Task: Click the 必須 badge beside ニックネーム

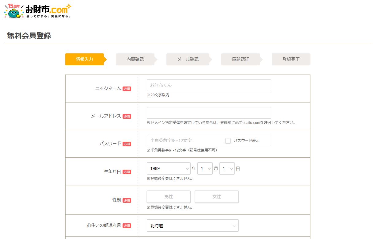Action: pyautogui.click(x=127, y=89)
